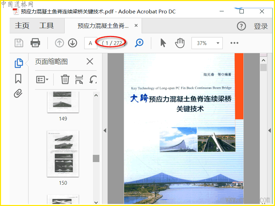Open the bookmarks panel icon
Viewport: 275px width, 206px height.
coord(18,79)
